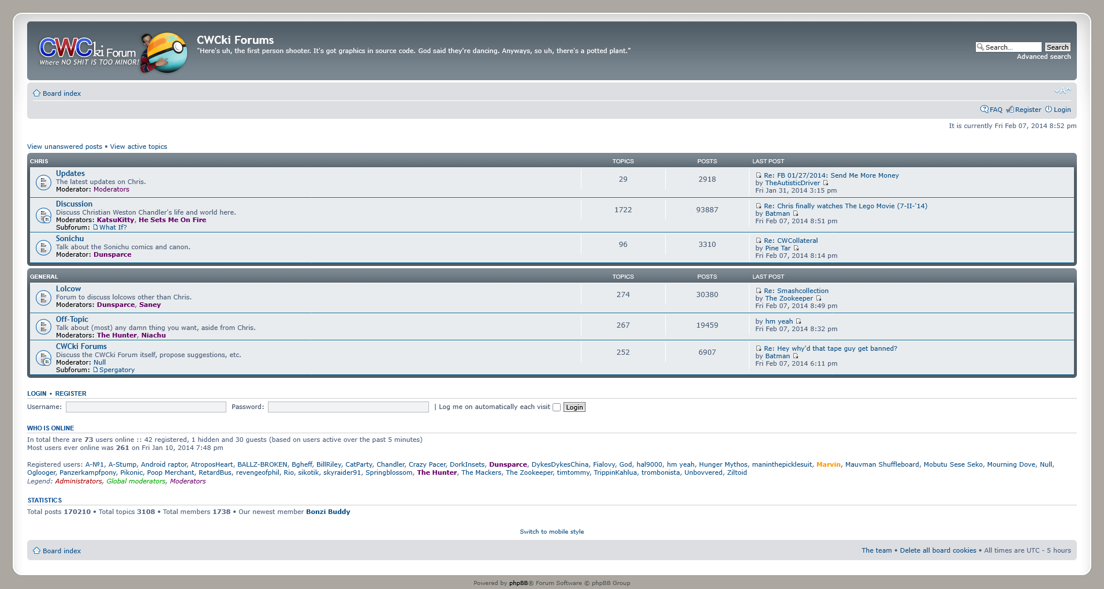Click post icon before CWCollateral topic

[x=759, y=241]
